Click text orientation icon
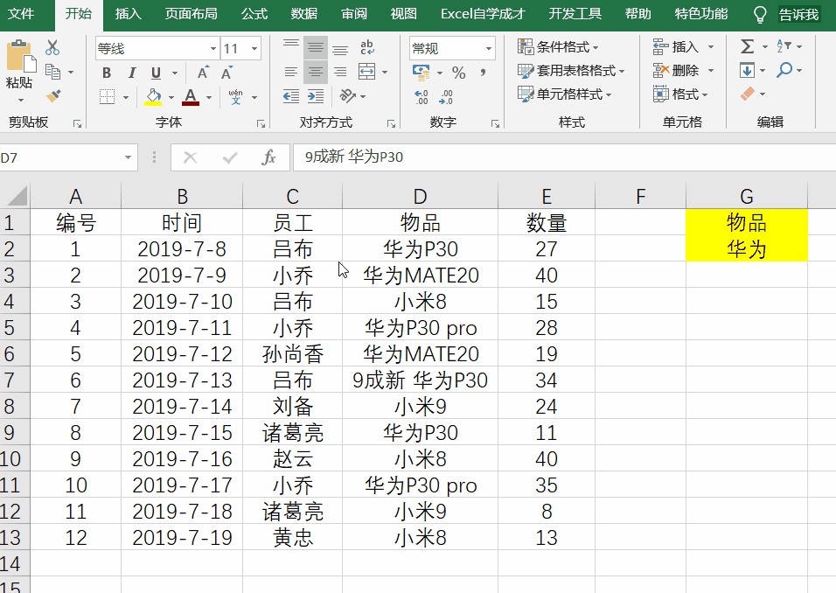The width and height of the screenshot is (836, 593). click(x=348, y=96)
